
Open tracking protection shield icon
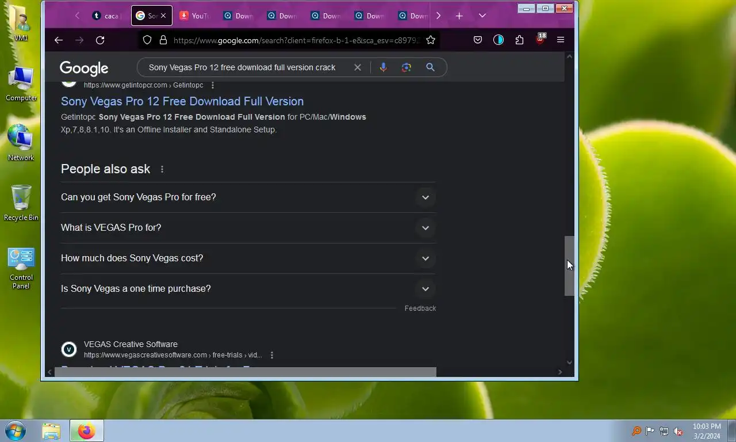(147, 40)
